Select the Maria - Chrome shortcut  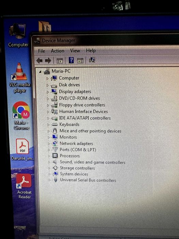pos(21,115)
